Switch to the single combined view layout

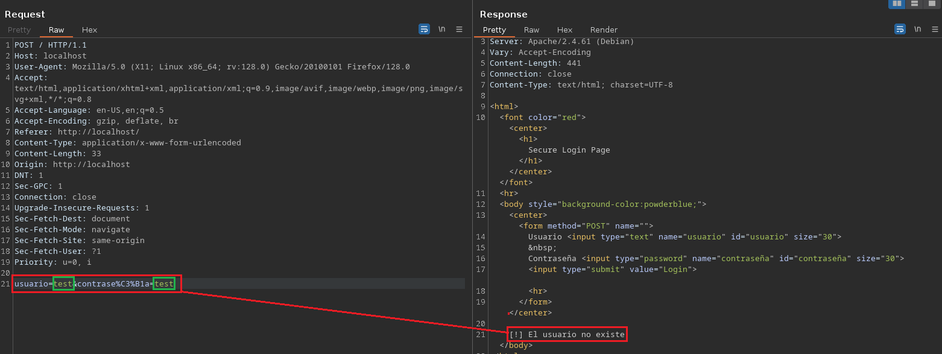pyautogui.click(x=932, y=4)
